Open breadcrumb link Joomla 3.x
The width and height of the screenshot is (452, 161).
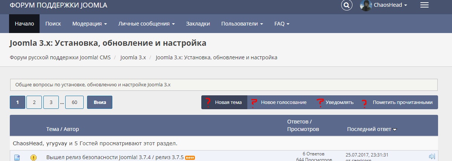pos(133,57)
